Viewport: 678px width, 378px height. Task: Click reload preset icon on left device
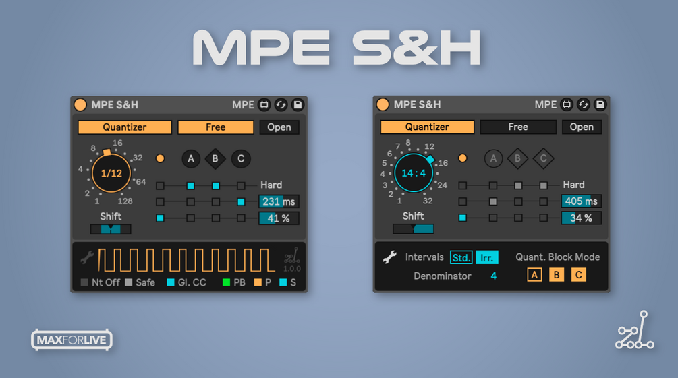click(281, 105)
